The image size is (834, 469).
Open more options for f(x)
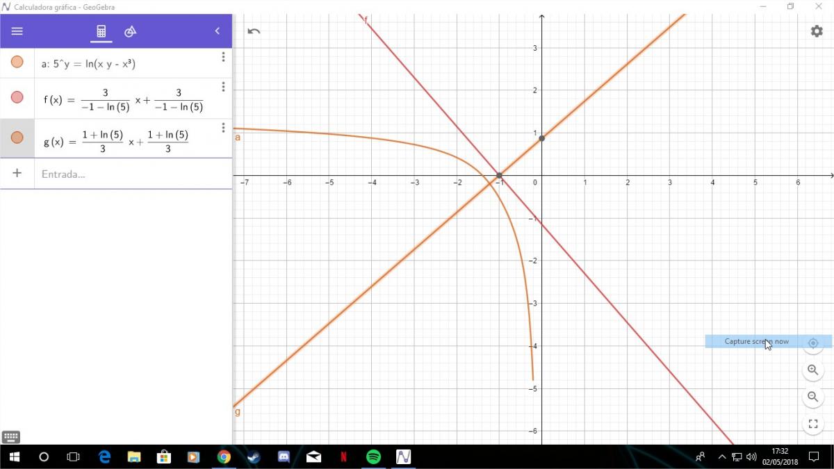click(x=223, y=87)
